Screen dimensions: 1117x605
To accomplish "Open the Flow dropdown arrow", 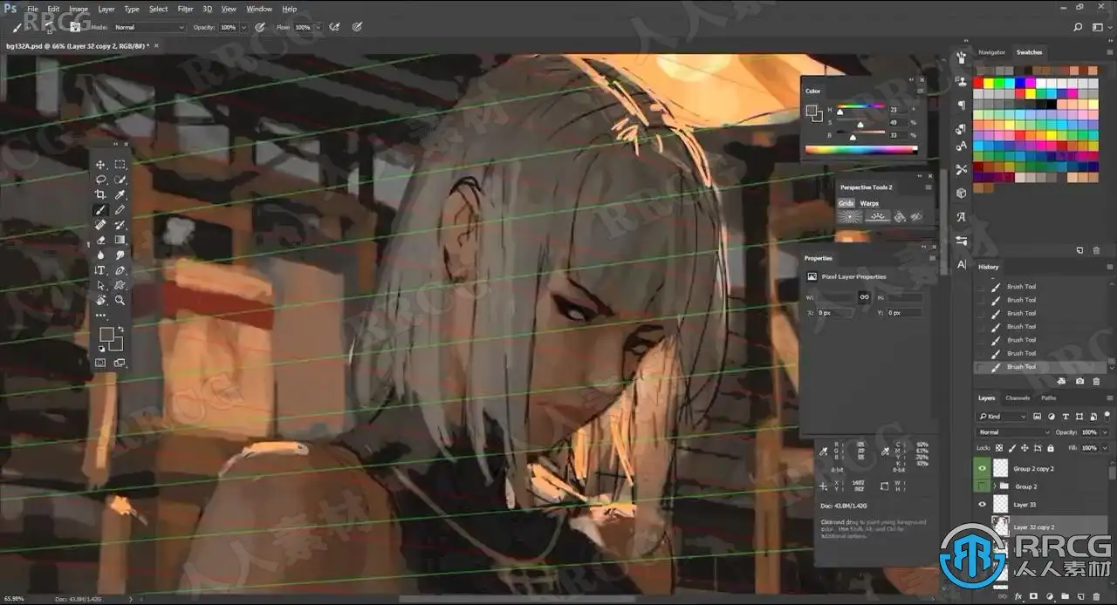I will 317,28.
